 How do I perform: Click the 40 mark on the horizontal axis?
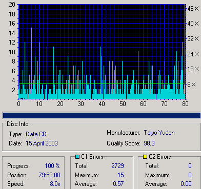click(102, 104)
